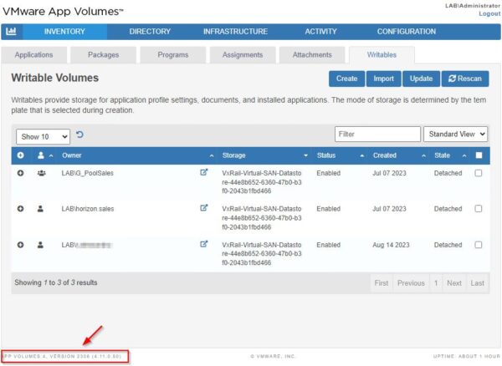This screenshot has width=502, height=366.
Task: Click the Rescan button
Action: point(465,79)
